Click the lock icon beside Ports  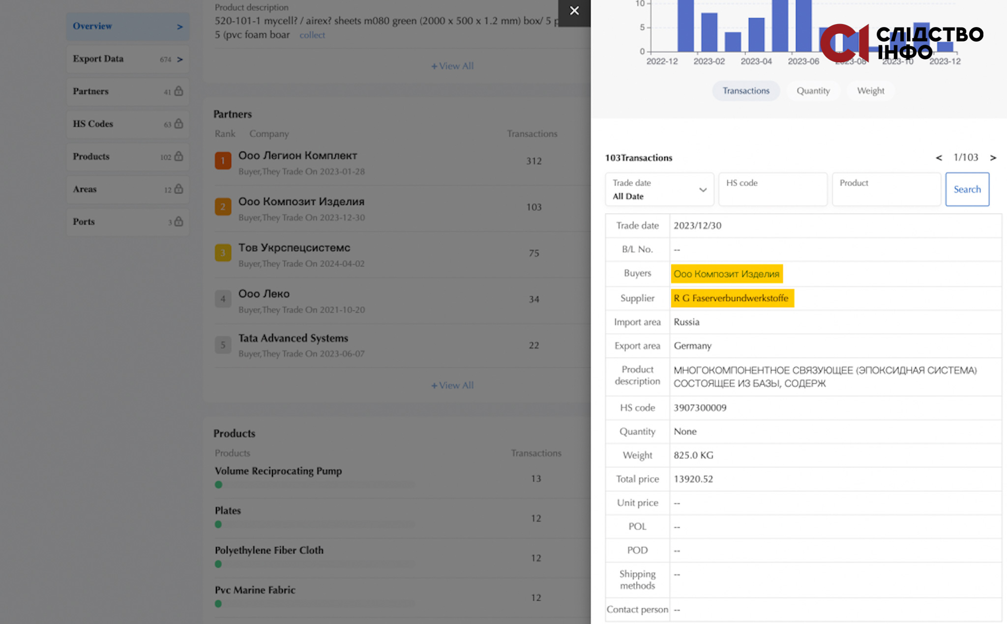pos(178,221)
